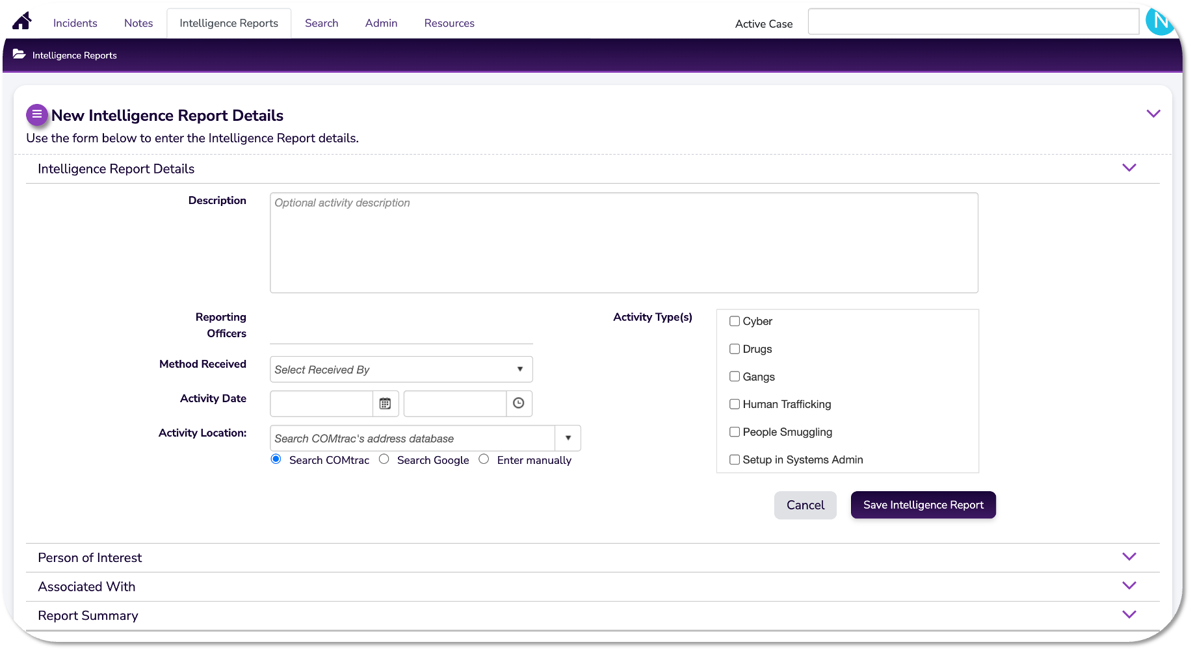
Task: Click the home icon in the navigation bar
Action: click(x=21, y=23)
